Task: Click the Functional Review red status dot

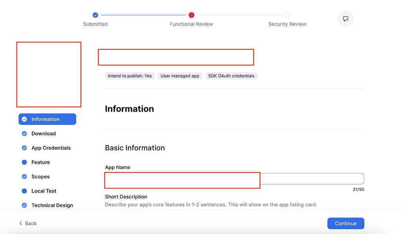Action: pos(191,15)
